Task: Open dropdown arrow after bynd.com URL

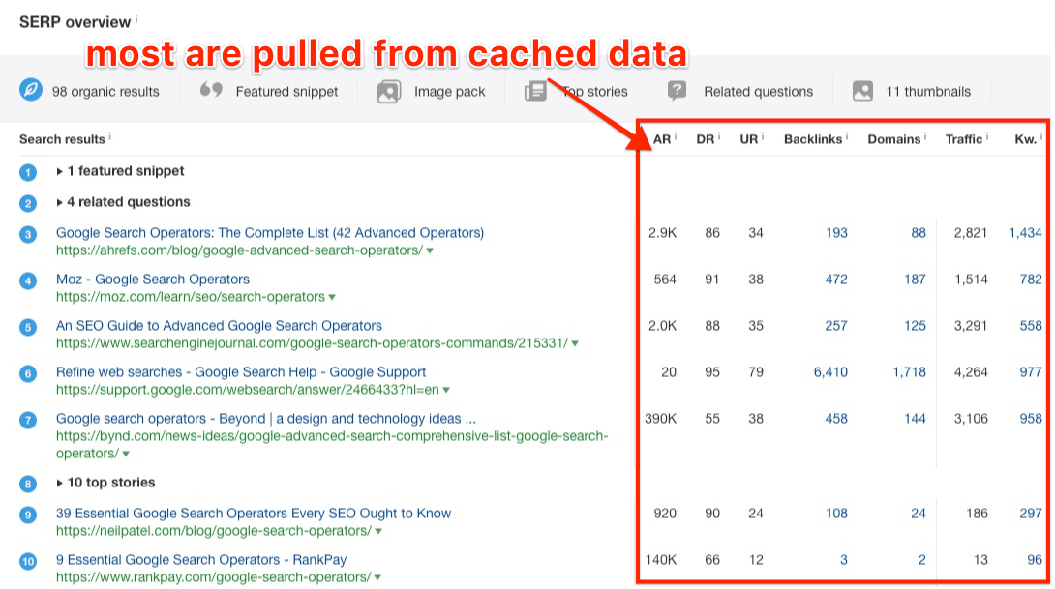Action: click(126, 455)
